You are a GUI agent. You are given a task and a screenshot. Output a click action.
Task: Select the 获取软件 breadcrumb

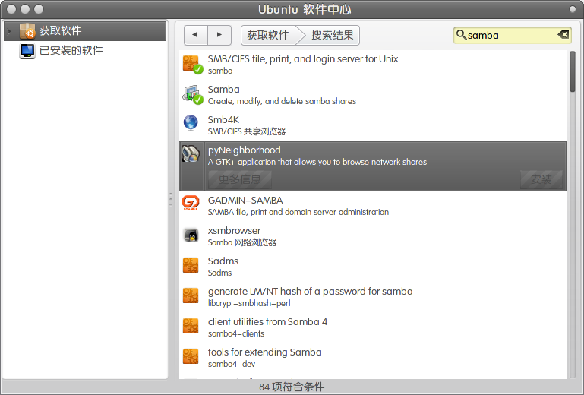tap(269, 35)
